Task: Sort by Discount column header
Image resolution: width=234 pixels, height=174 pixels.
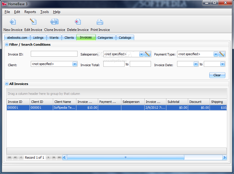Action: pos(199,102)
